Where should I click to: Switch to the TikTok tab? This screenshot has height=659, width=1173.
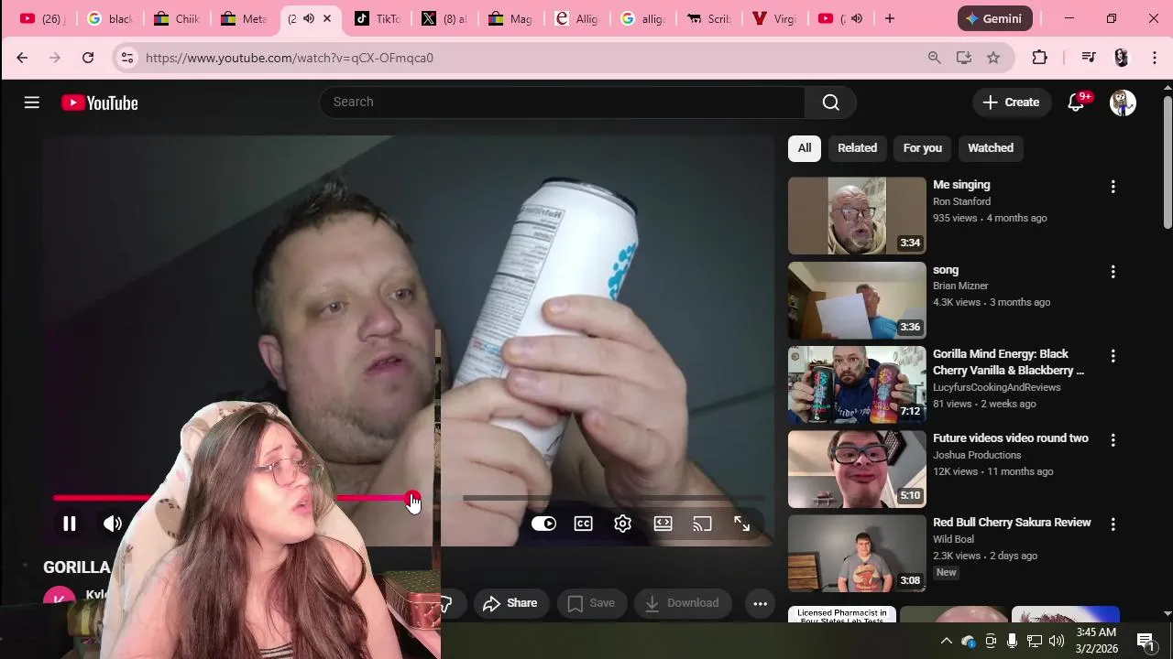coord(377,18)
